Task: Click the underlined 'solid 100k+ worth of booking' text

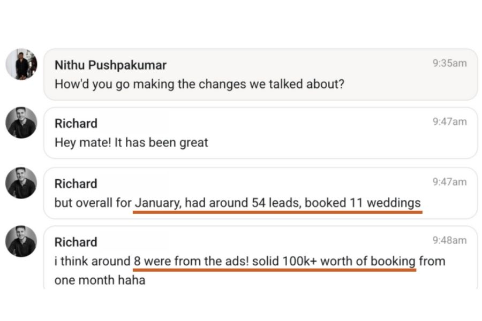Action: pos(334,262)
